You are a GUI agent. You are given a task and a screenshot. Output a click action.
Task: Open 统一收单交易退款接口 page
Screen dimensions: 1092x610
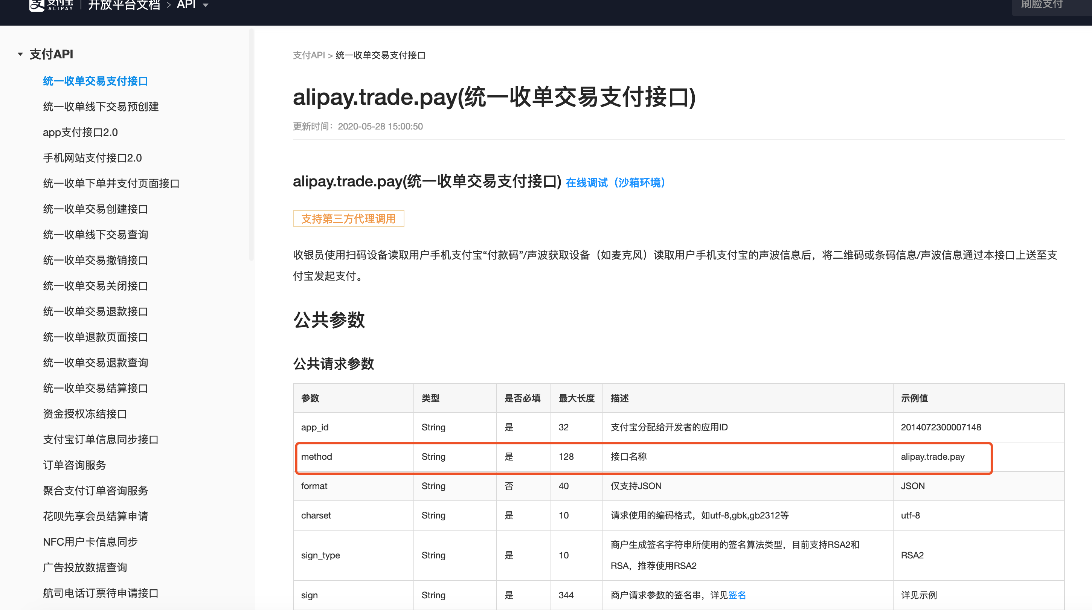(95, 311)
